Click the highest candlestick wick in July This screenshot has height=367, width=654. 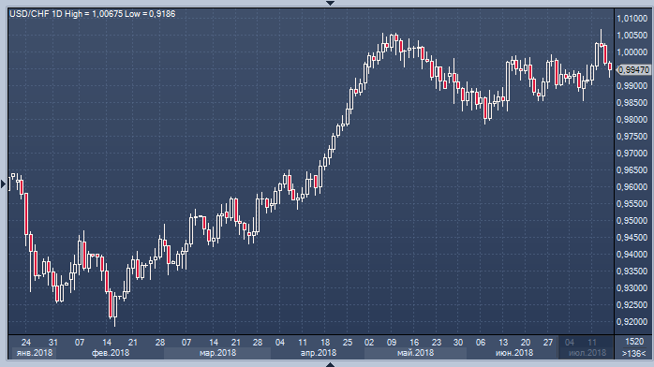[601, 36]
